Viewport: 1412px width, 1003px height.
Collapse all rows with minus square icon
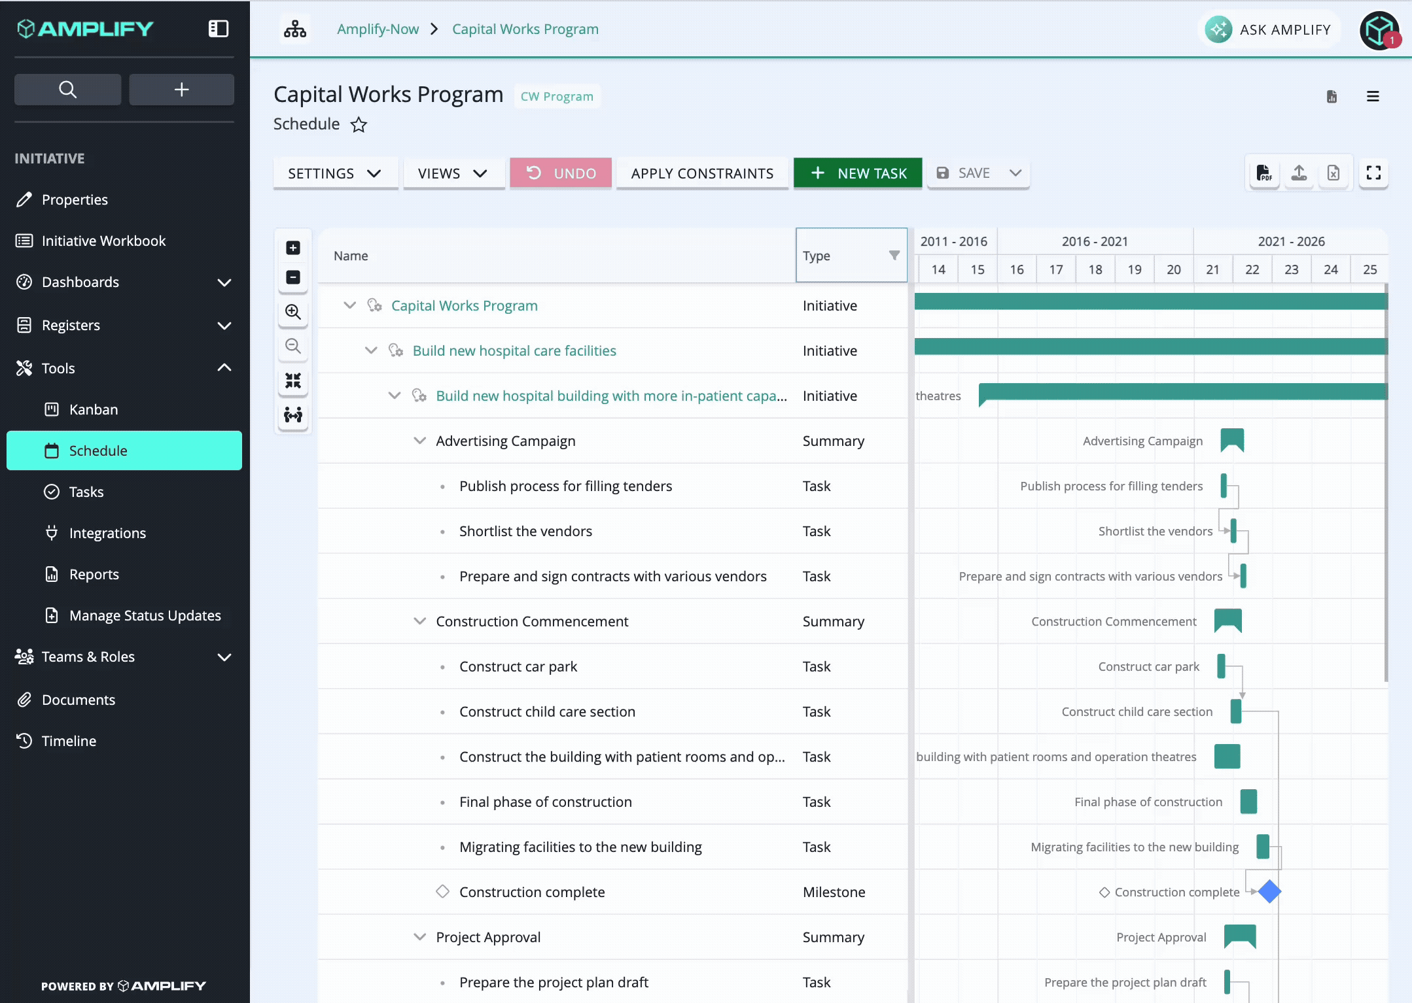pyautogui.click(x=293, y=277)
